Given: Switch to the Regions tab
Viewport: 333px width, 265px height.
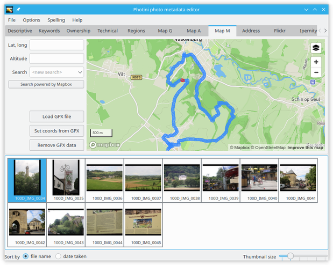Looking at the screenshot, I should (136, 31).
